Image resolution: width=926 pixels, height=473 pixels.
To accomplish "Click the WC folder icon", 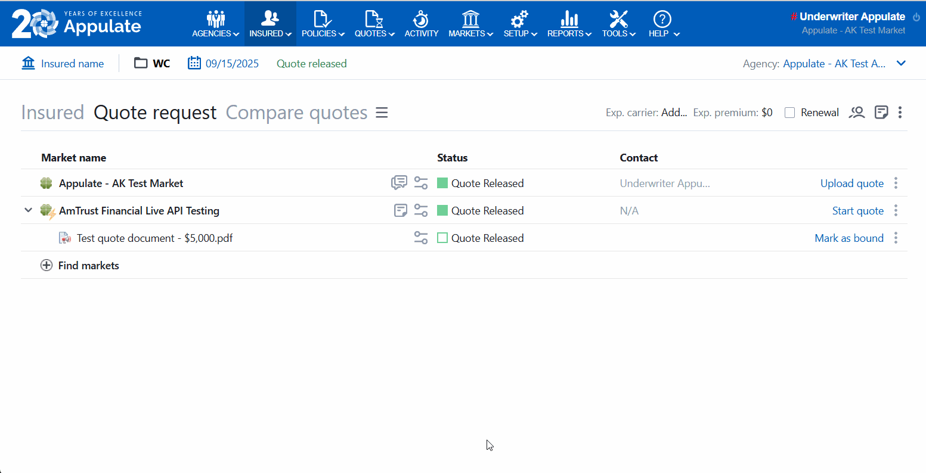I will pos(141,63).
